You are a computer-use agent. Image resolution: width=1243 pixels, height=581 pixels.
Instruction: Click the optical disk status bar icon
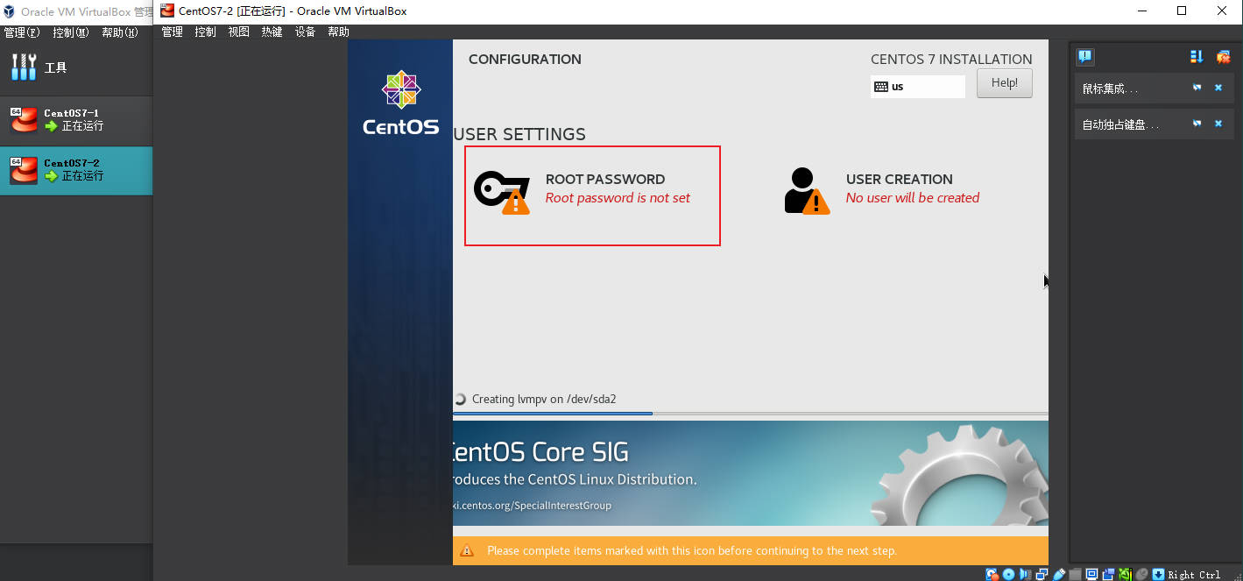coord(1008,574)
